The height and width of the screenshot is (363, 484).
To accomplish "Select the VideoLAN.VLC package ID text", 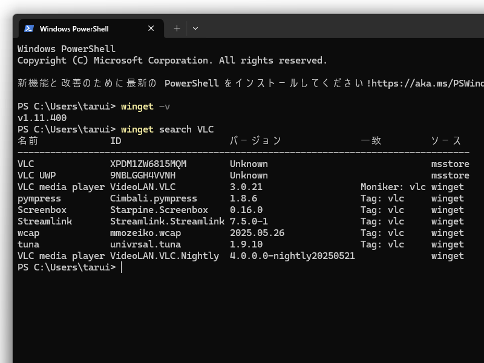I will tap(142, 186).
